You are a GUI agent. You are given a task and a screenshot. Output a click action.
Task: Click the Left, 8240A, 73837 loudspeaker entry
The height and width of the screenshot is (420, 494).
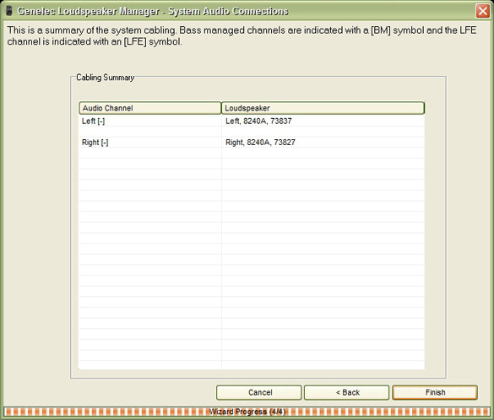258,121
